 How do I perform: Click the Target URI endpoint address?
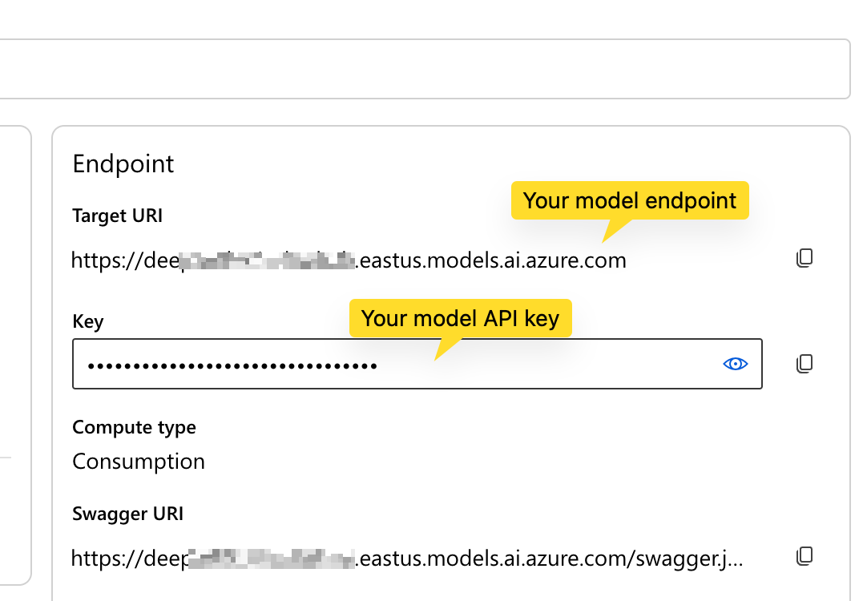(x=349, y=260)
